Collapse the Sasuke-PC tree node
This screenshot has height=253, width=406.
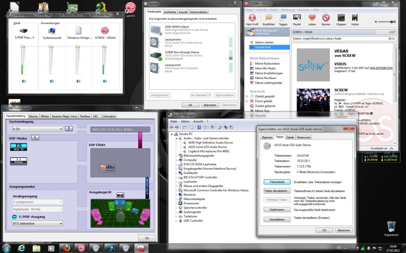pyautogui.click(x=172, y=134)
